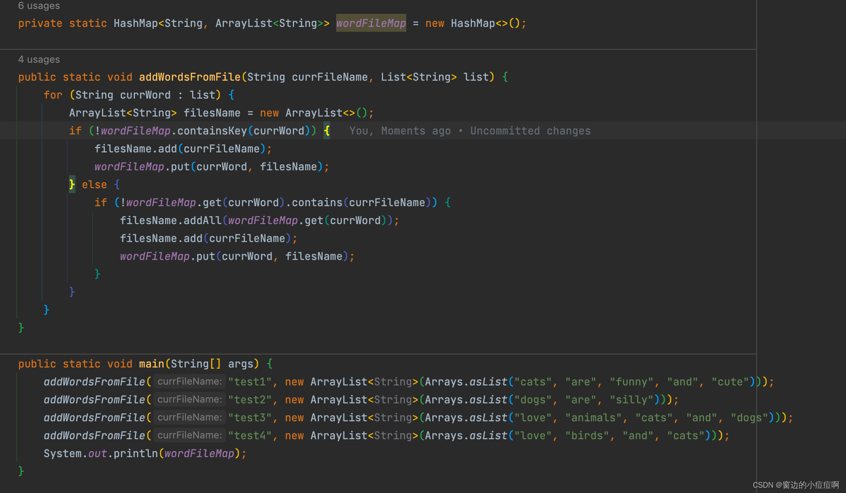Screen dimensions: 846x493
Task: Click the currFileName hint before "test3"
Action: point(190,418)
